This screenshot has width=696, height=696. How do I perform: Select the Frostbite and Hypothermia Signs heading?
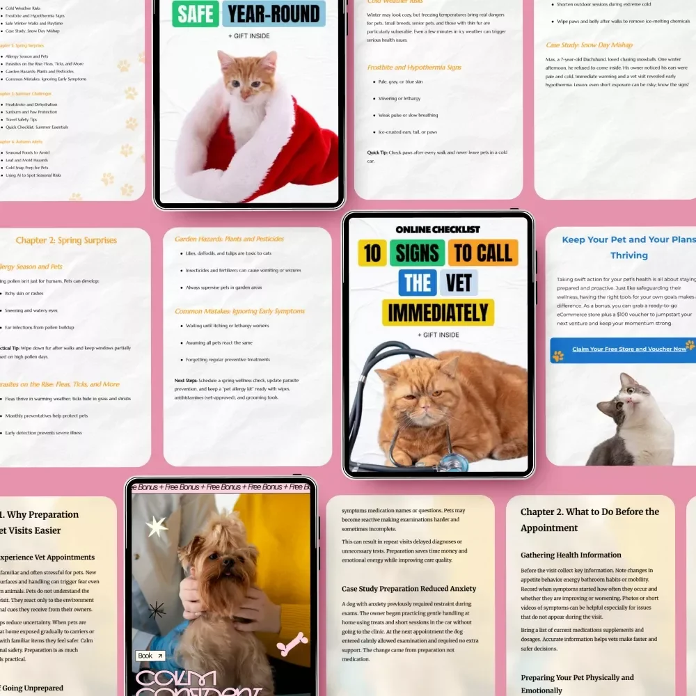414,67
